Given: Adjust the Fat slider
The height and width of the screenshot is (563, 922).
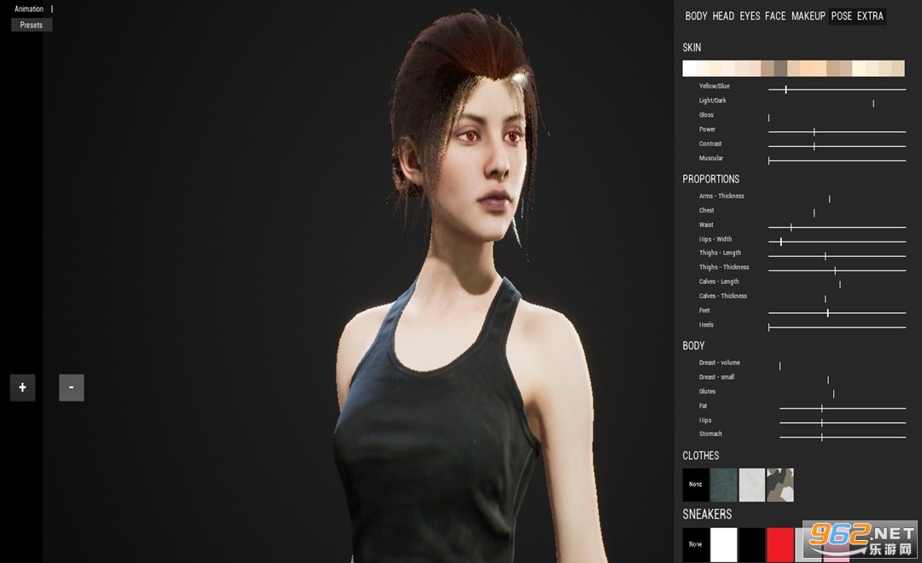Looking at the screenshot, I should 843,408.
